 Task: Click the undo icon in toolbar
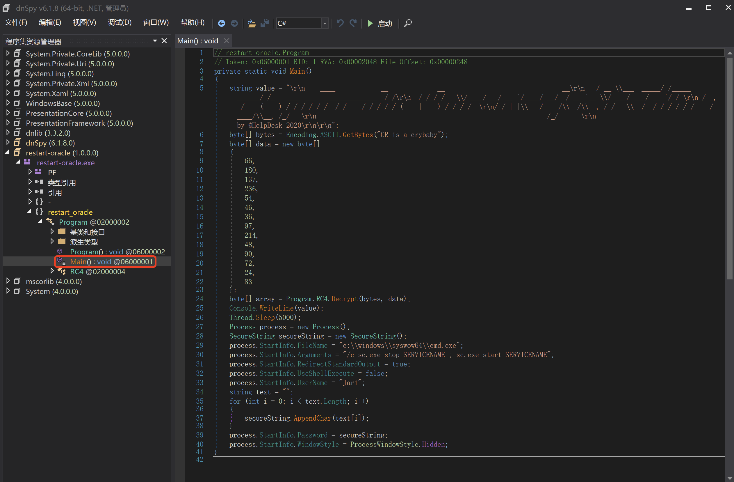point(340,23)
